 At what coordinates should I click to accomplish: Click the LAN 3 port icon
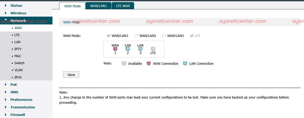140,49
